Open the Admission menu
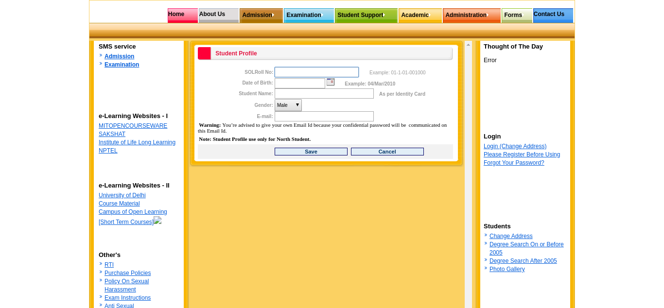Image resolution: width=664 pixels, height=308 pixels. pos(261,15)
